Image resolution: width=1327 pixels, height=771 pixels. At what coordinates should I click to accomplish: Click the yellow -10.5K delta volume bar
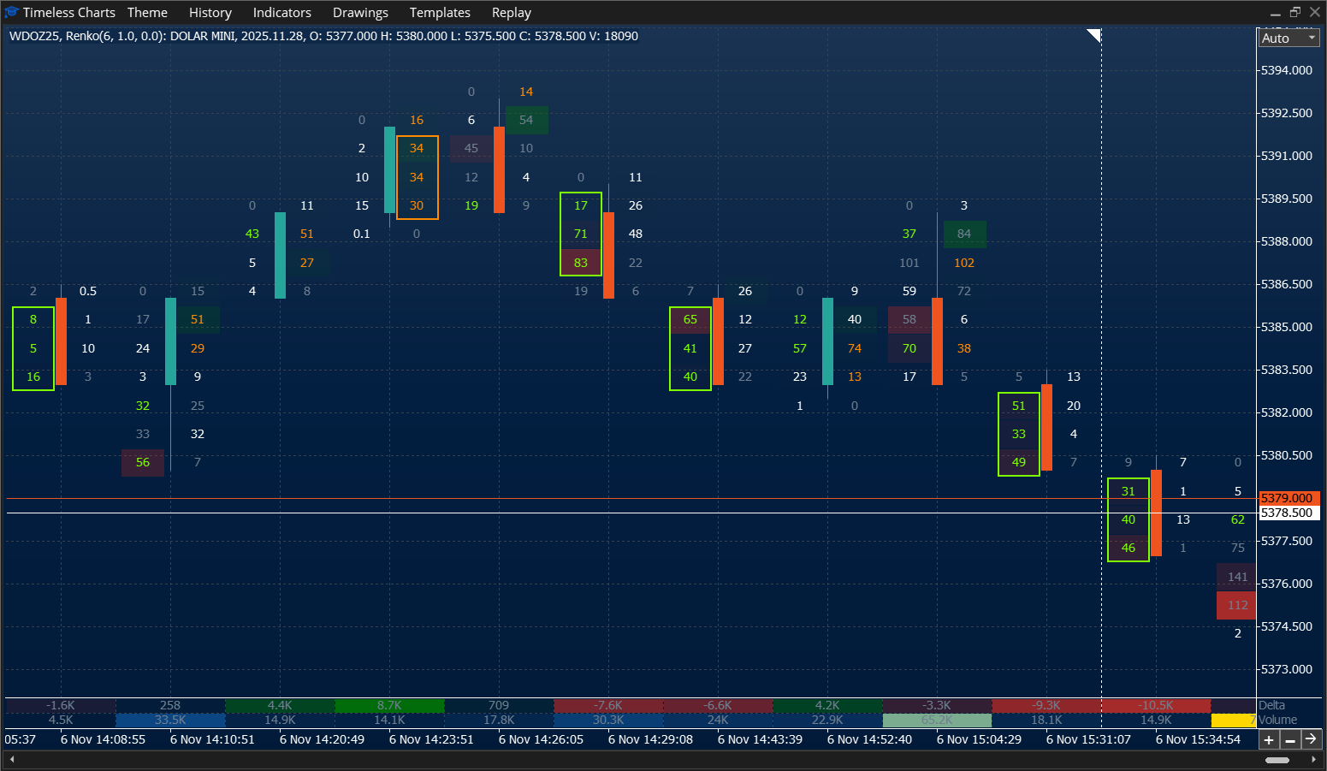tap(1156, 705)
